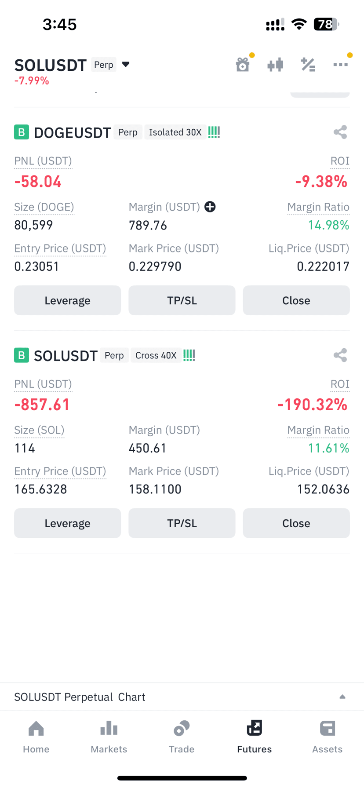Add margin to DOGEUSDT with plus icon

[x=210, y=207]
